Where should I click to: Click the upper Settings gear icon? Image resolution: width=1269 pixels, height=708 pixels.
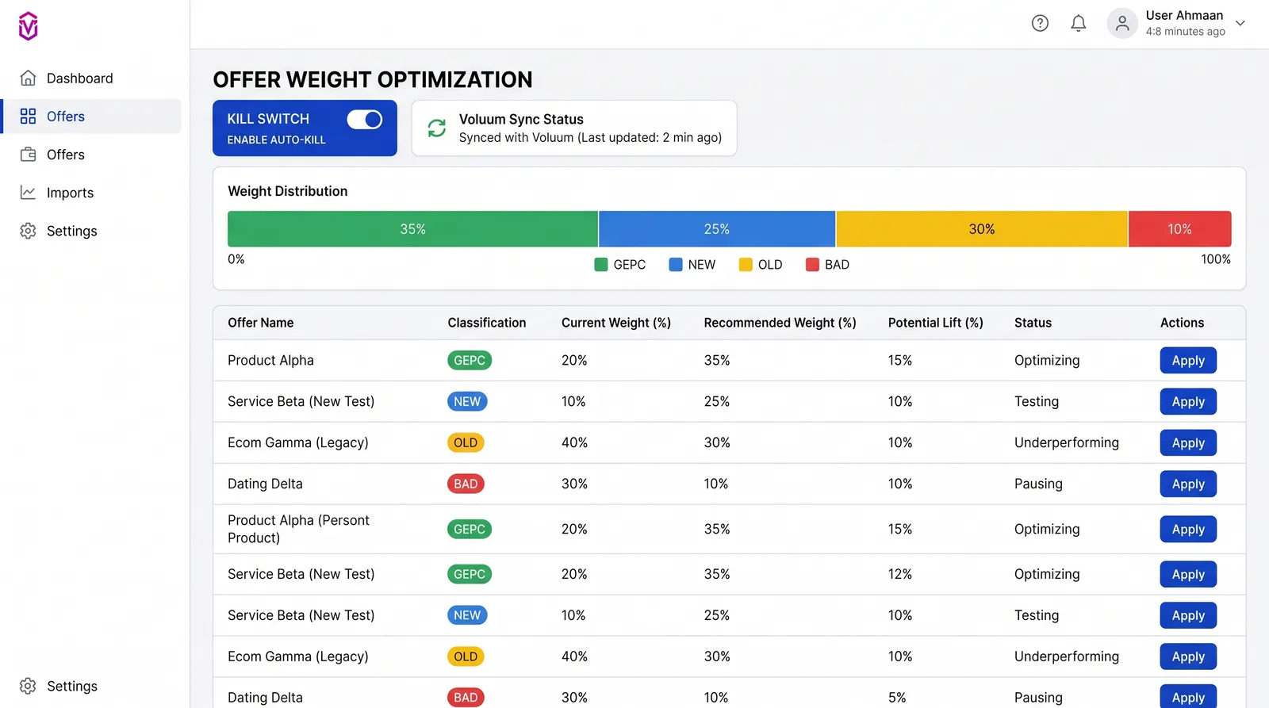click(x=29, y=230)
